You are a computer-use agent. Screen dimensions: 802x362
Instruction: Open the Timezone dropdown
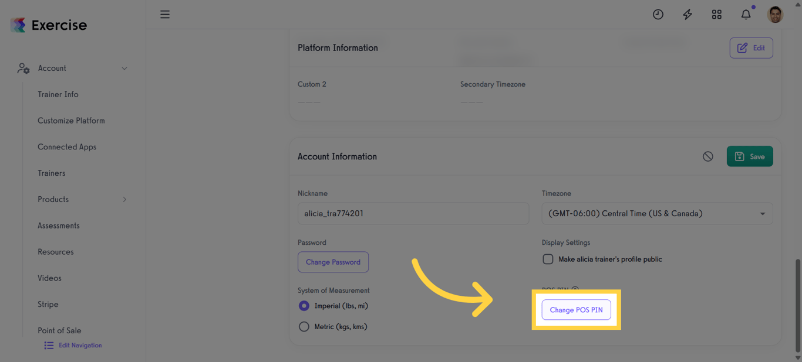click(657, 214)
